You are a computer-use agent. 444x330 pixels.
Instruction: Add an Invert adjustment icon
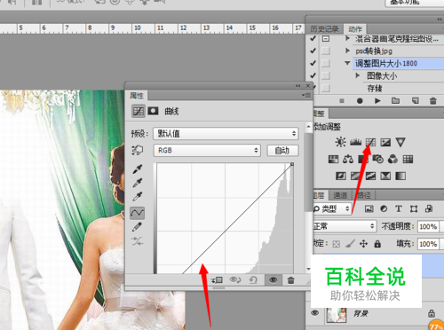(x=341, y=177)
